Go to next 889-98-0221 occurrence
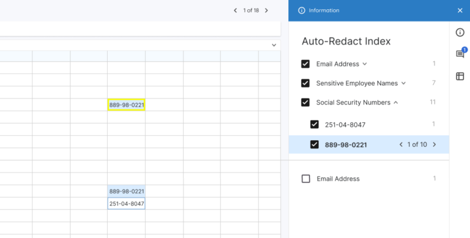 pyautogui.click(x=435, y=144)
